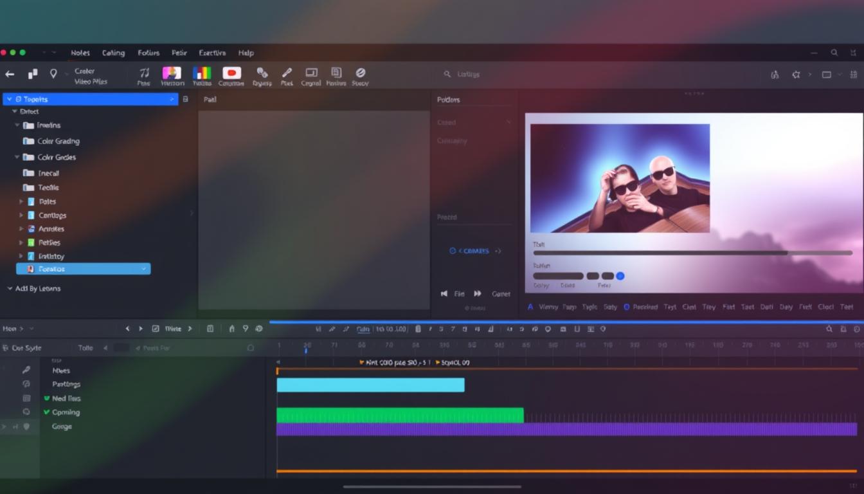Screen dimensions: 864x494
Task: Select the blue round dot under preview
Action: pyautogui.click(x=620, y=276)
